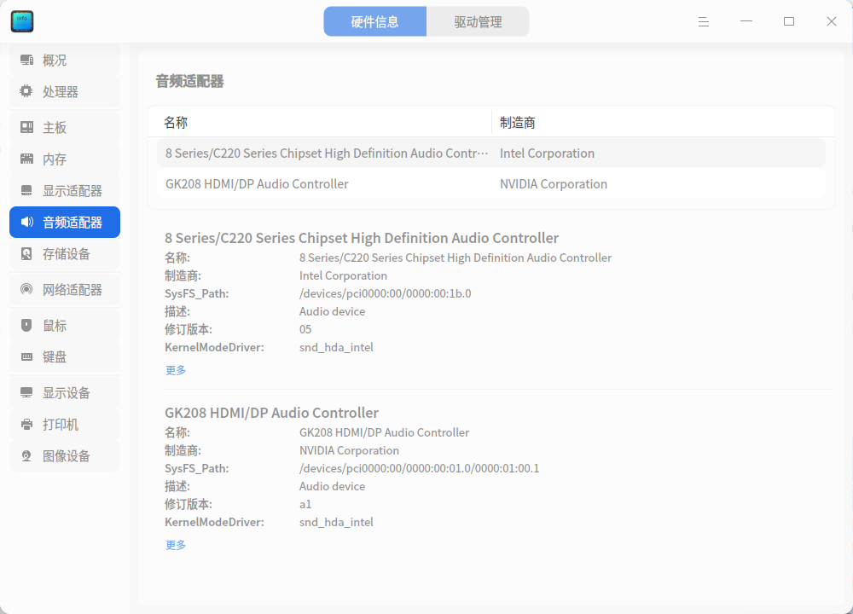
Task: Click Intel Corporation cell in table
Action: (x=547, y=153)
